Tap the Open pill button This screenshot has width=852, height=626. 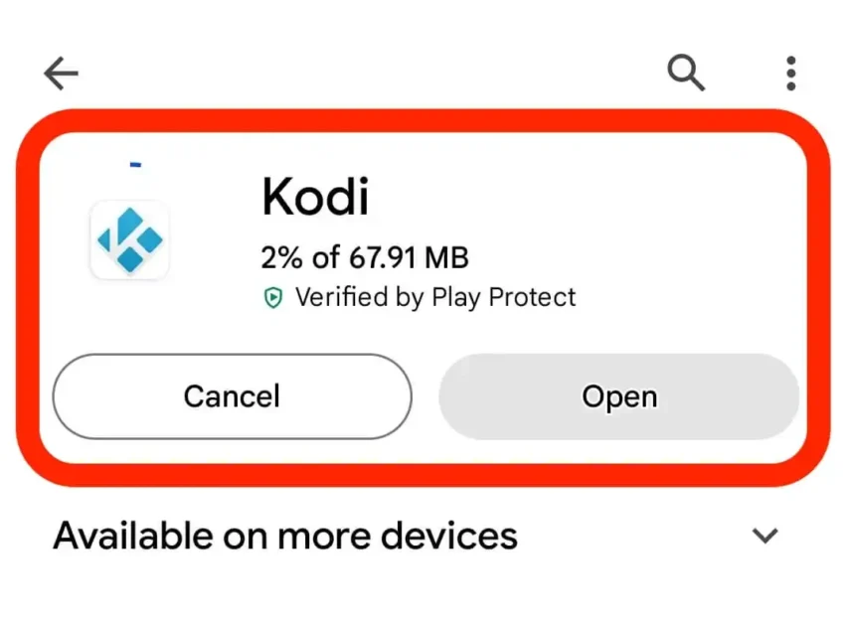pos(617,396)
